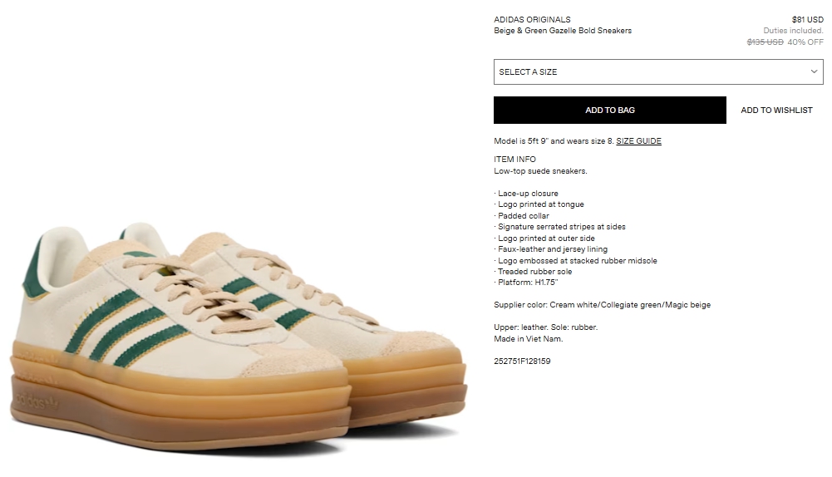The height and width of the screenshot is (477, 832).
Task: Click the Duties included note
Action: click(793, 31)
